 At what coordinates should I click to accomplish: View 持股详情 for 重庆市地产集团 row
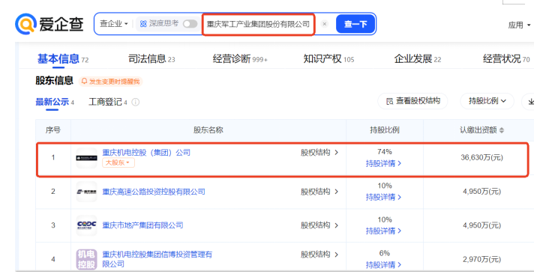click(383, 231)
